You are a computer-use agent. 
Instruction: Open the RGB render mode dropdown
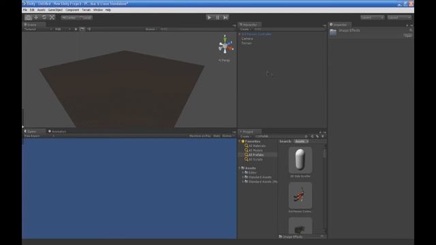[63, 29]
